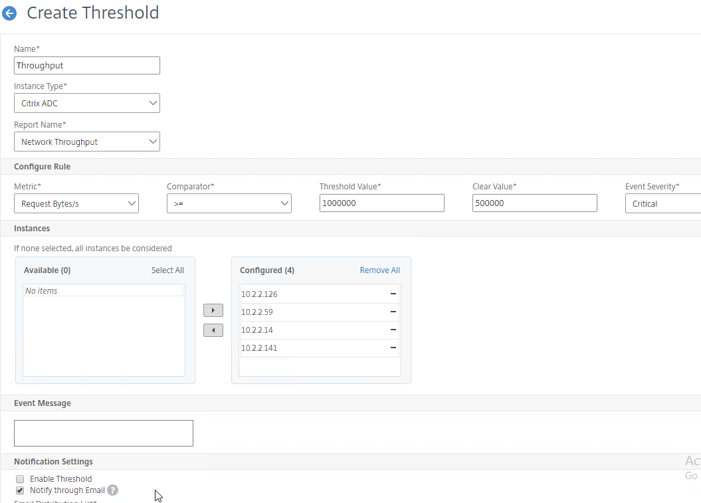Click Remove All in Configured list
Screen dimensions: 701x503
pos(379,270)
